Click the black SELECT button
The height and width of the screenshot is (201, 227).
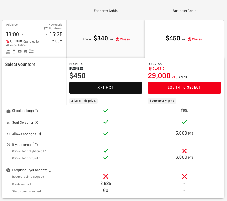(106, 88)
